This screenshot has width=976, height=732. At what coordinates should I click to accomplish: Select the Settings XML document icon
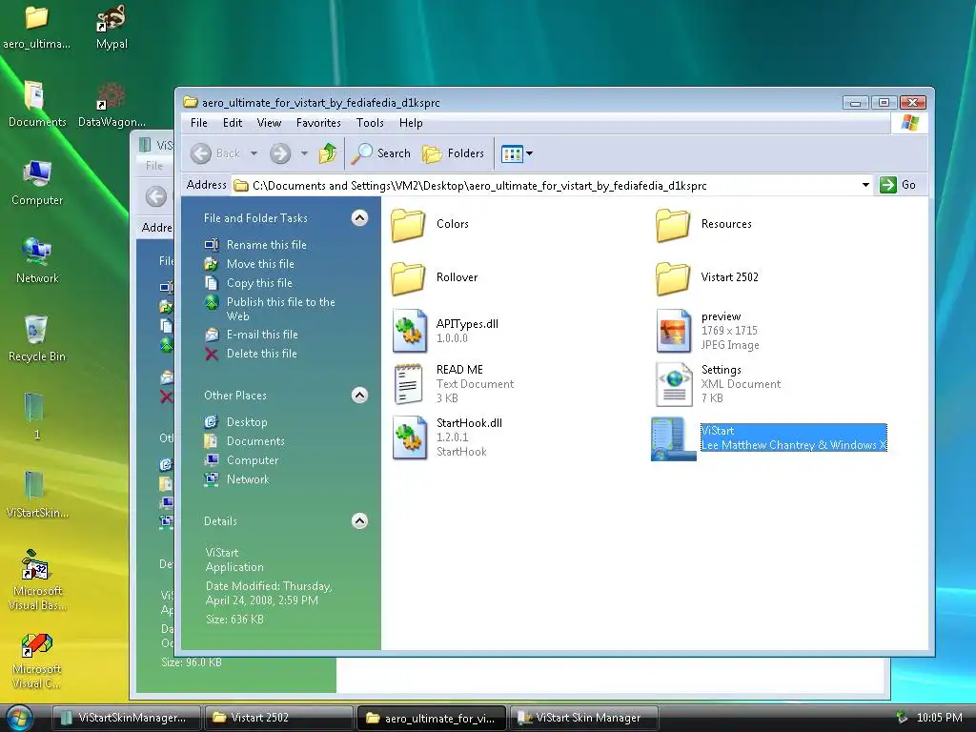pyautogui.click(x=674, y=384)
